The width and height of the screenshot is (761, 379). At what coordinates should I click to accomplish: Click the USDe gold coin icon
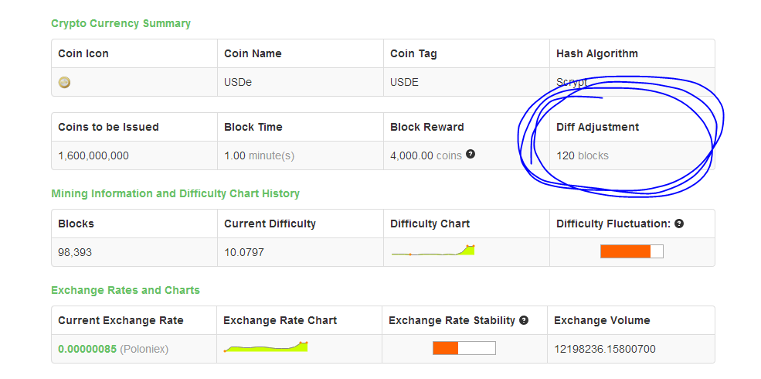coord(64,83)
